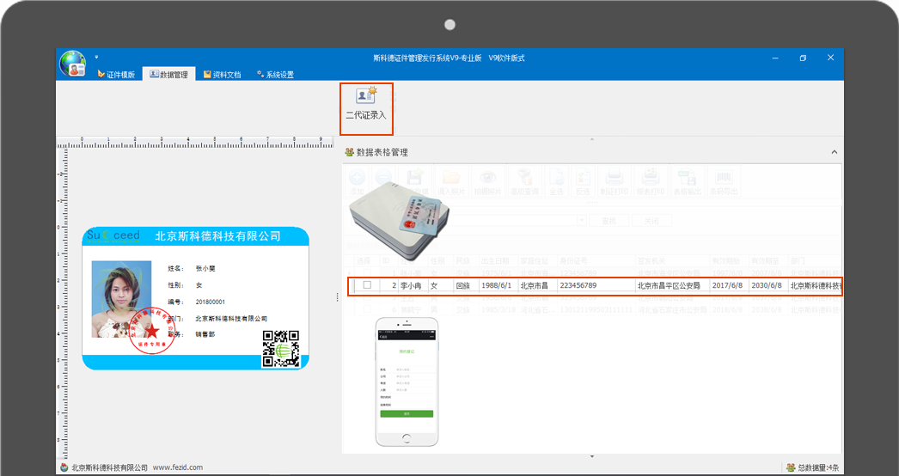Click the 北京斯科德科技有限公司 card header title
The width and height of the screenshot is (899, 476).
[217, 235]
